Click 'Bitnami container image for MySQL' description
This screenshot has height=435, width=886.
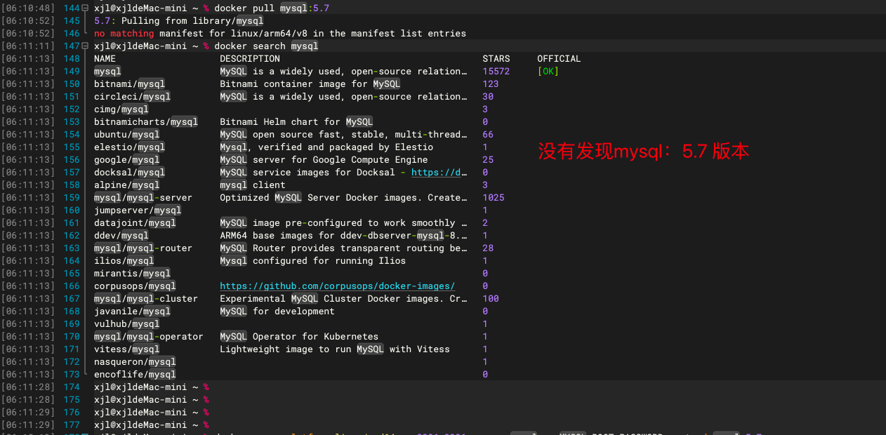pyautogui.click(x=310, y=84)
